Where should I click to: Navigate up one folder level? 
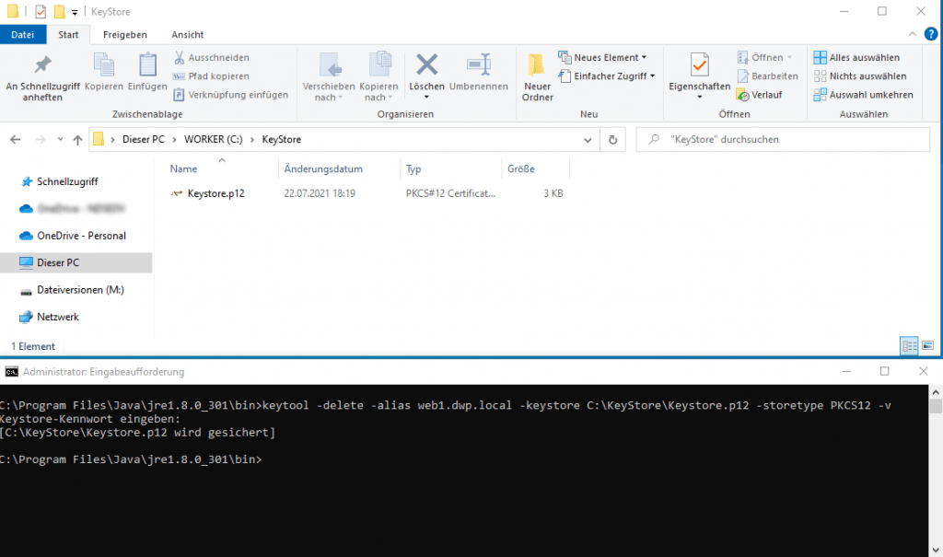click(76, 140)
